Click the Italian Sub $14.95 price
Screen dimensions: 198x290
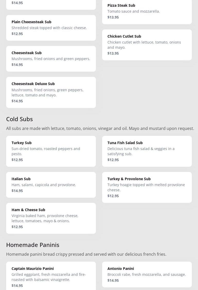coord(17,191)
